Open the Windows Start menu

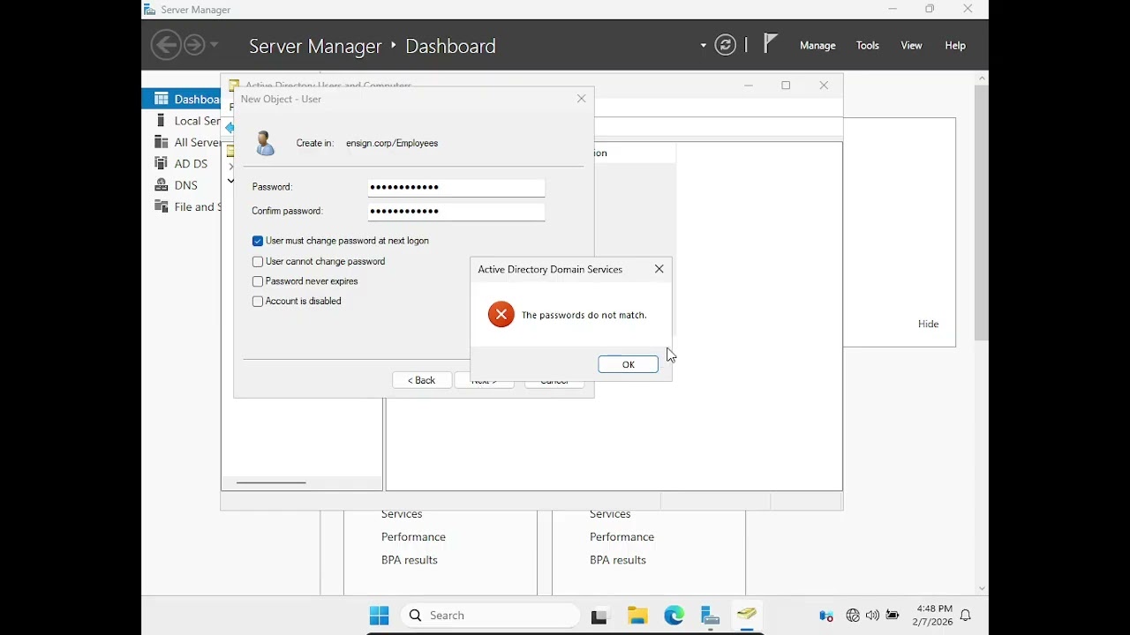[x=380, y=616]
